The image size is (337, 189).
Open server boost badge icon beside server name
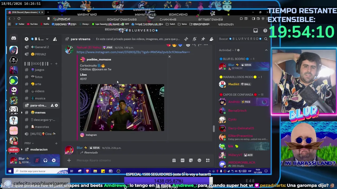click(x=26, y=39)
